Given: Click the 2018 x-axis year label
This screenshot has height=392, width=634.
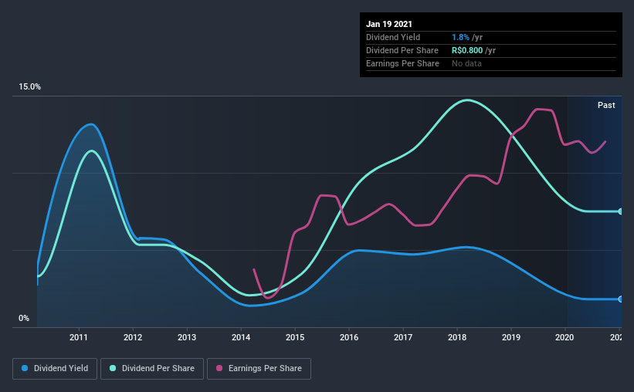Looking at the screenshot, I should click(457, 337).
